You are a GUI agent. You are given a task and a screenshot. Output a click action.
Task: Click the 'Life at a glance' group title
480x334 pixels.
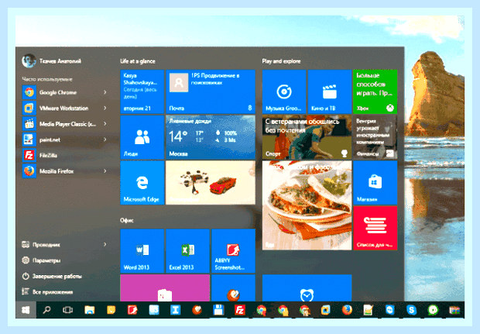pos(138,61)
